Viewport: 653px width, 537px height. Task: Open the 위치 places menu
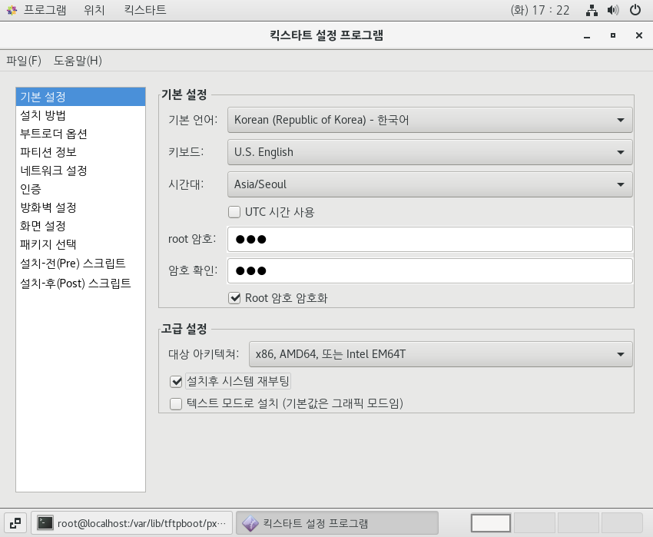pyautogui.click(x=94, y=9)
